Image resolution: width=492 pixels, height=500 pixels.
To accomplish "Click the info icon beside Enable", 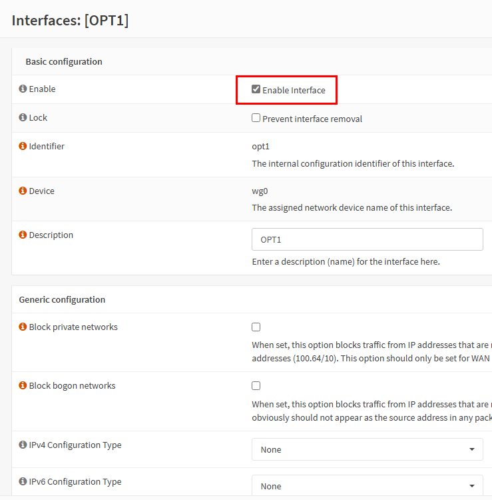I will pos(23,89).
